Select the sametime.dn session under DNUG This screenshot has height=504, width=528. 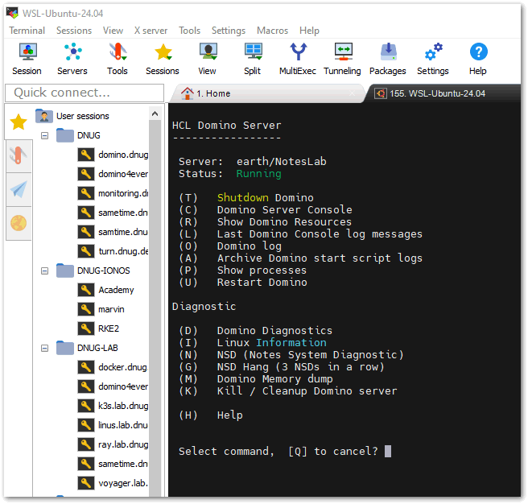123,213
